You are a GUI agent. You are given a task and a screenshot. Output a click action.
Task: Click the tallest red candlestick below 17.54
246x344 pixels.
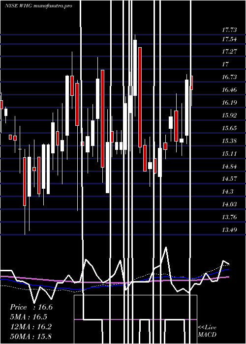pos(140,97)
